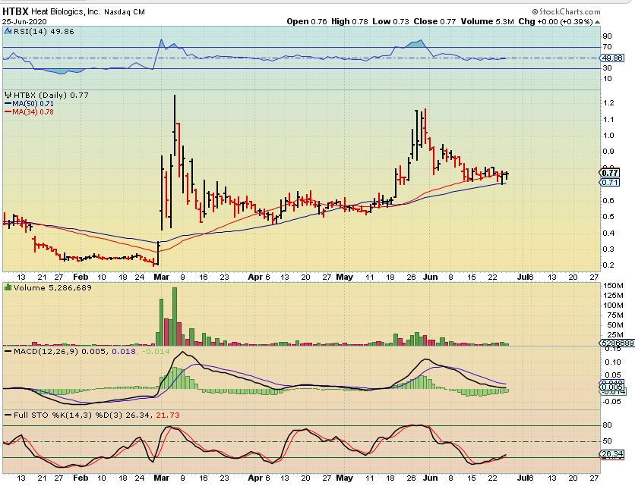
Task: Click the Volume 5,286,689 legend label
Action: click(52, 287)
